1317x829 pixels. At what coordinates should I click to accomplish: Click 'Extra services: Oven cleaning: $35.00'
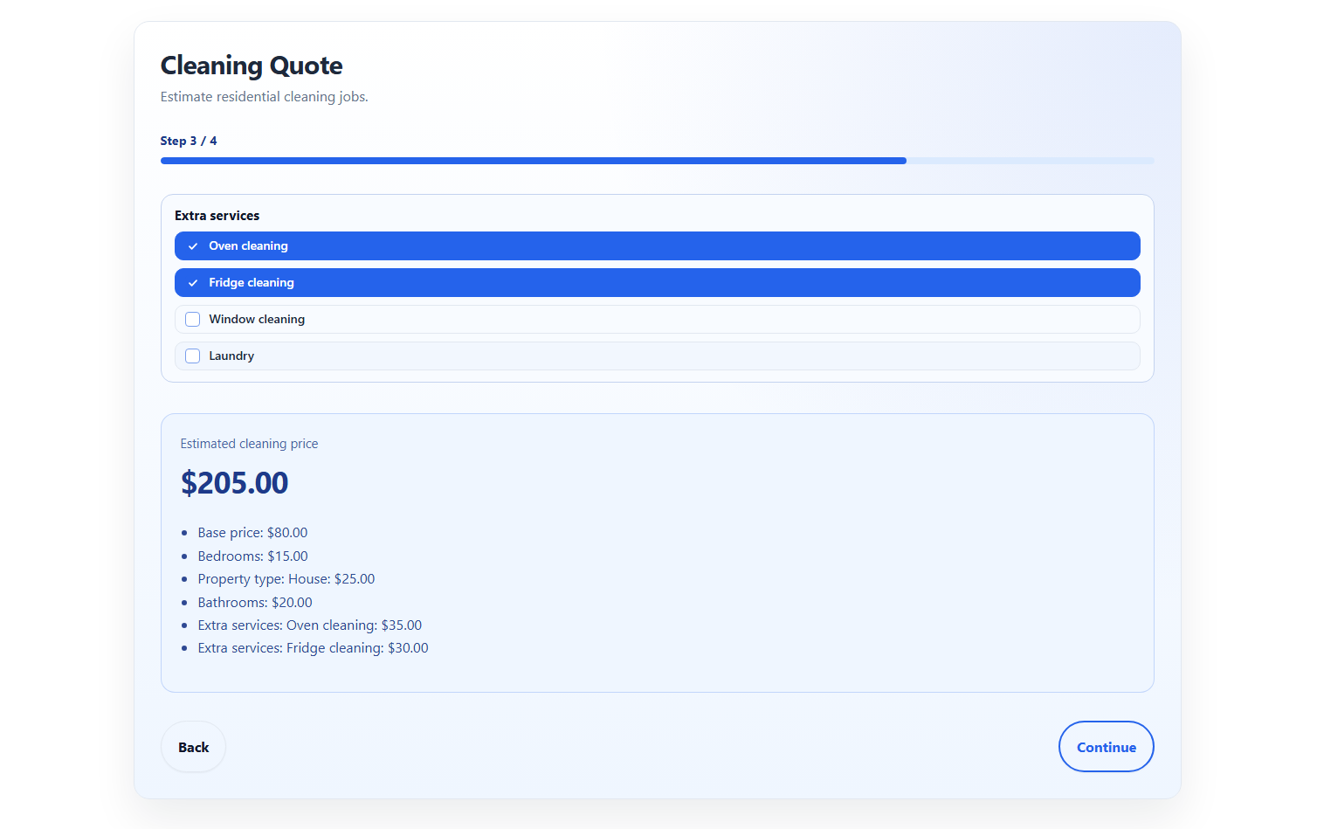point(310,625)
